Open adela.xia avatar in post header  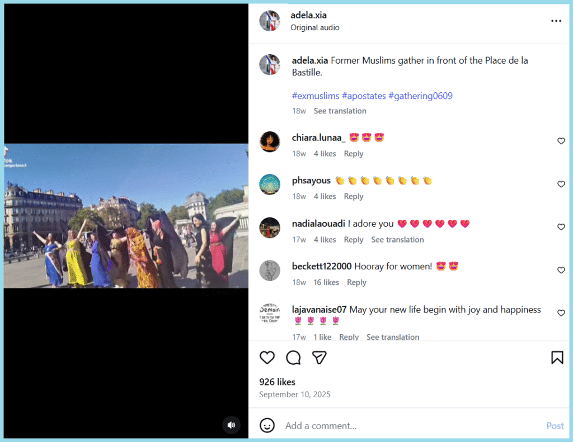270,21
